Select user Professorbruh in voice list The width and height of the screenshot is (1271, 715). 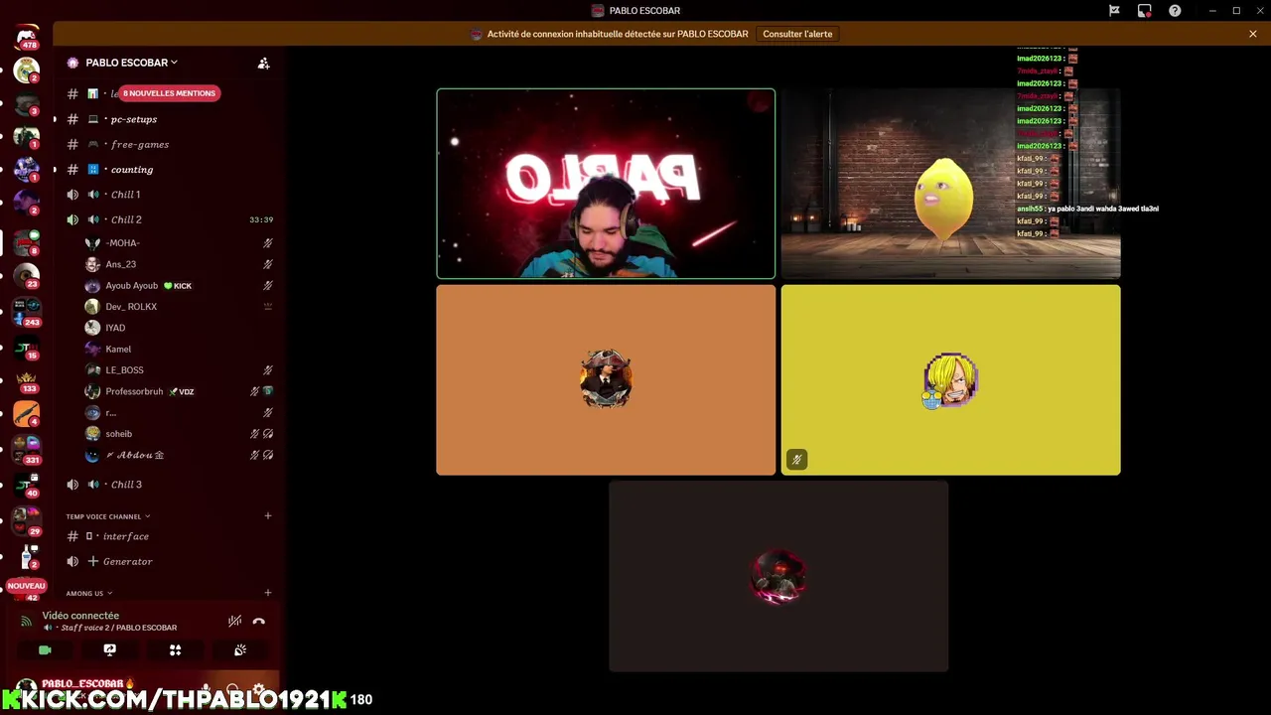coord(179,391)
